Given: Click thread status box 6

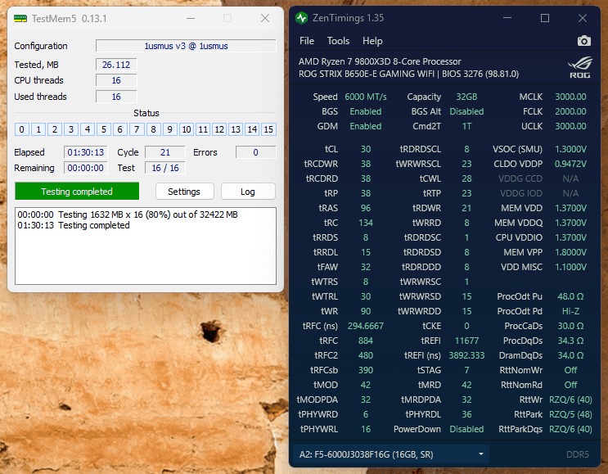Looking at the screenshot, I should tap(120, 129).
